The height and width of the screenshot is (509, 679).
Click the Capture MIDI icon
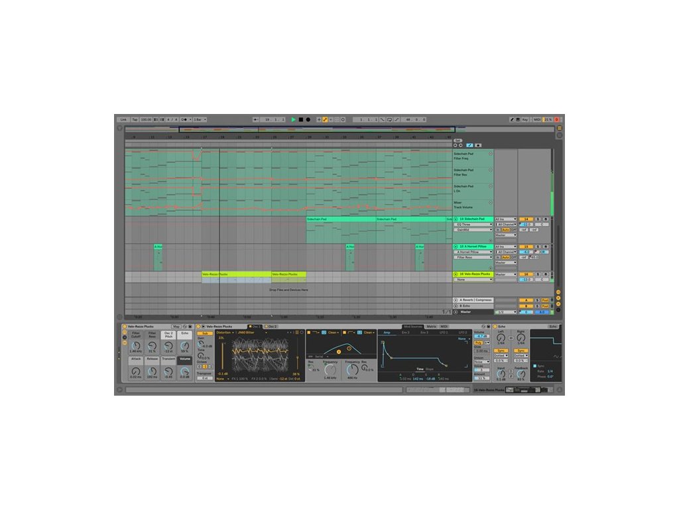coord(337,119)
